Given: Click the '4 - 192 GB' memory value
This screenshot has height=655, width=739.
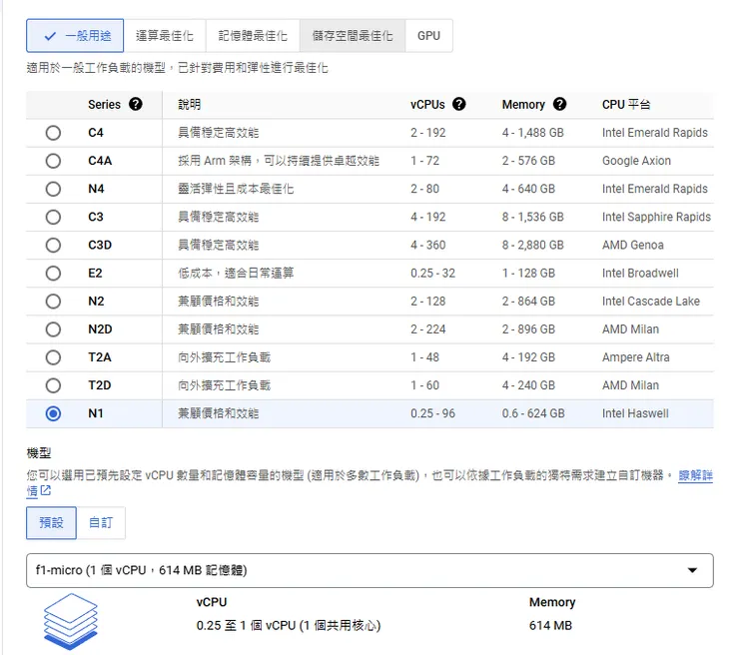Looking at the screenshot, I should click(528, 357).
